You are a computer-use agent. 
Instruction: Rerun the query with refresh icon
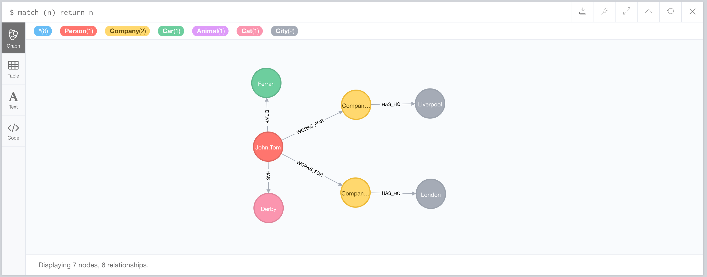pos(670,11)
